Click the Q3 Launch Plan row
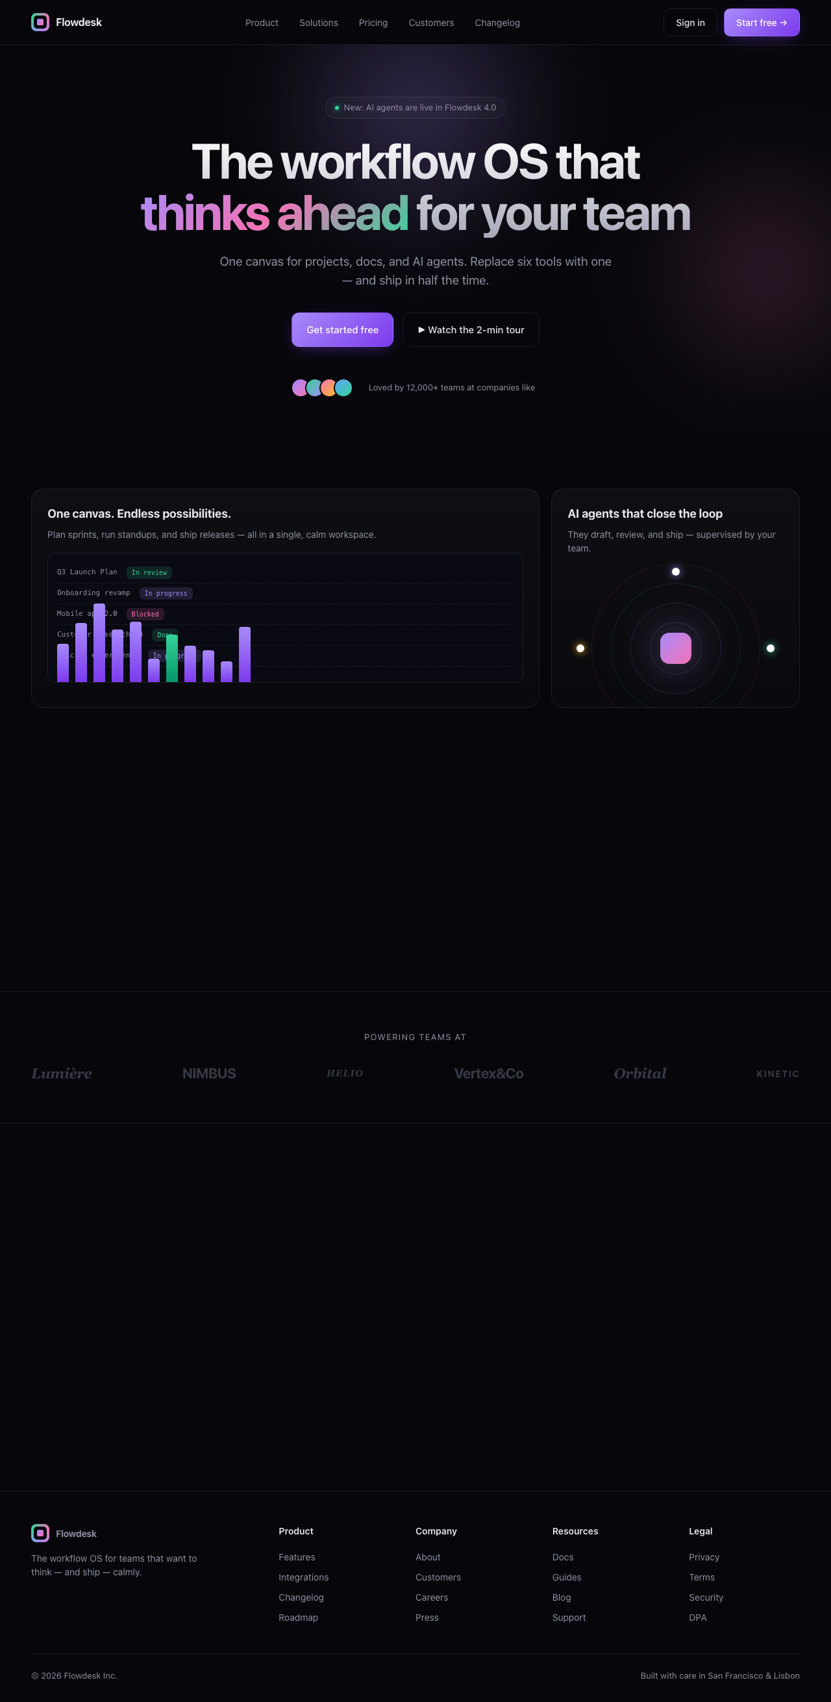The width and height of the screenshot is (831, 1702). 285,573
